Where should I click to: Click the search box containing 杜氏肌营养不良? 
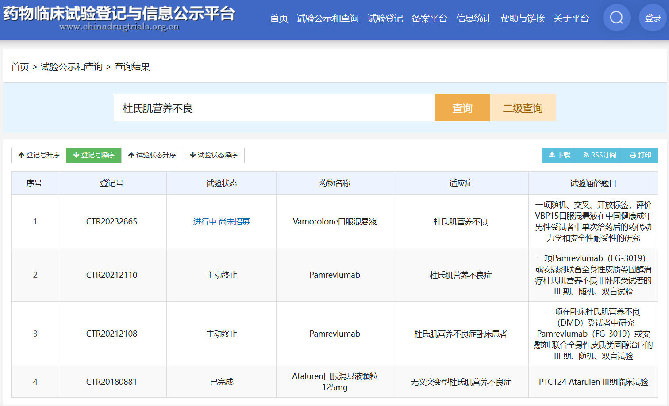(274, 108)
